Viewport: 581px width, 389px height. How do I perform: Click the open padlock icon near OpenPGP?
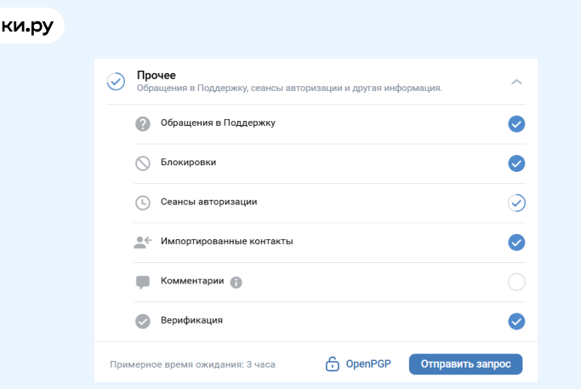coord(332,364)
